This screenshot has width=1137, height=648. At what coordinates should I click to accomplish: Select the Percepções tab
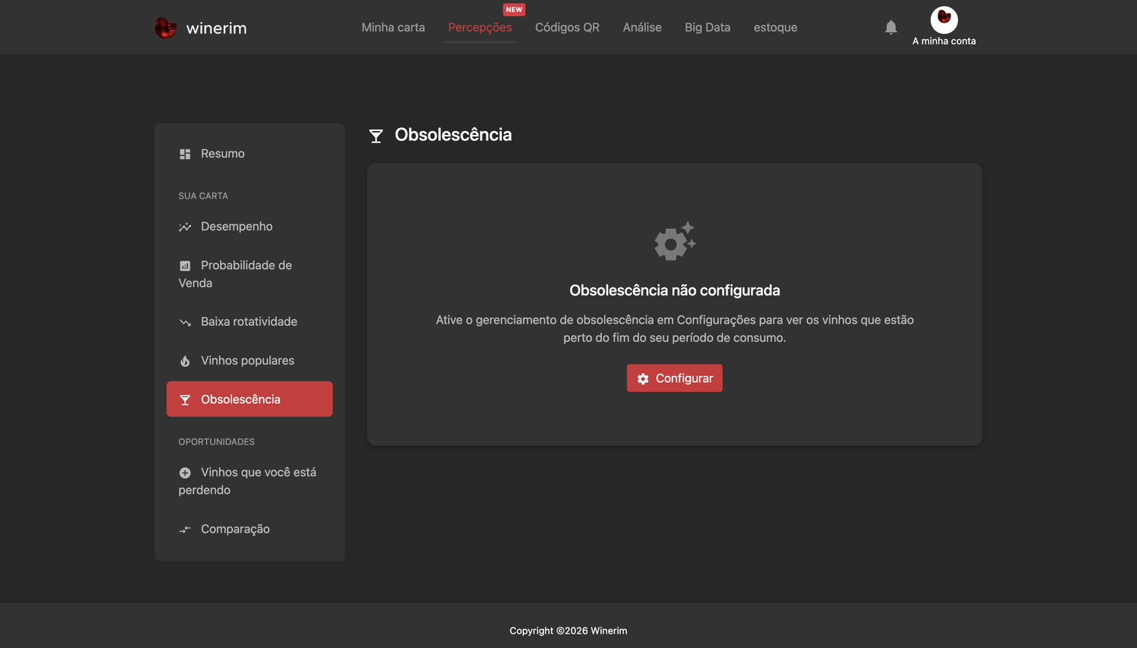point(480,27)
